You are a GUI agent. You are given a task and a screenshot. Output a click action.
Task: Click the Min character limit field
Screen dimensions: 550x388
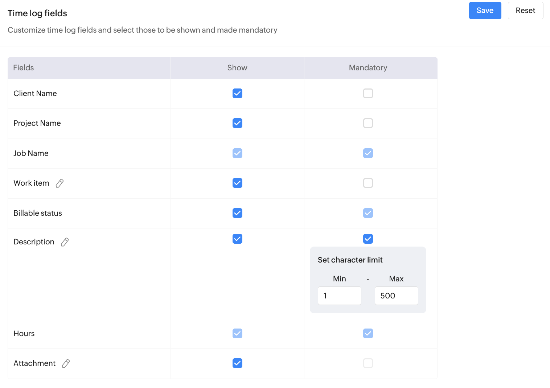coord(339,296)
